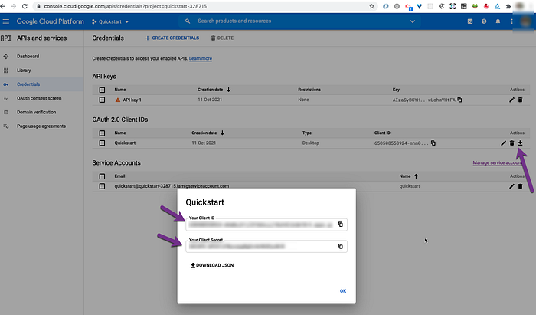Sort service accounts by Name
This screenshot has height=315, width=536.
409,176
